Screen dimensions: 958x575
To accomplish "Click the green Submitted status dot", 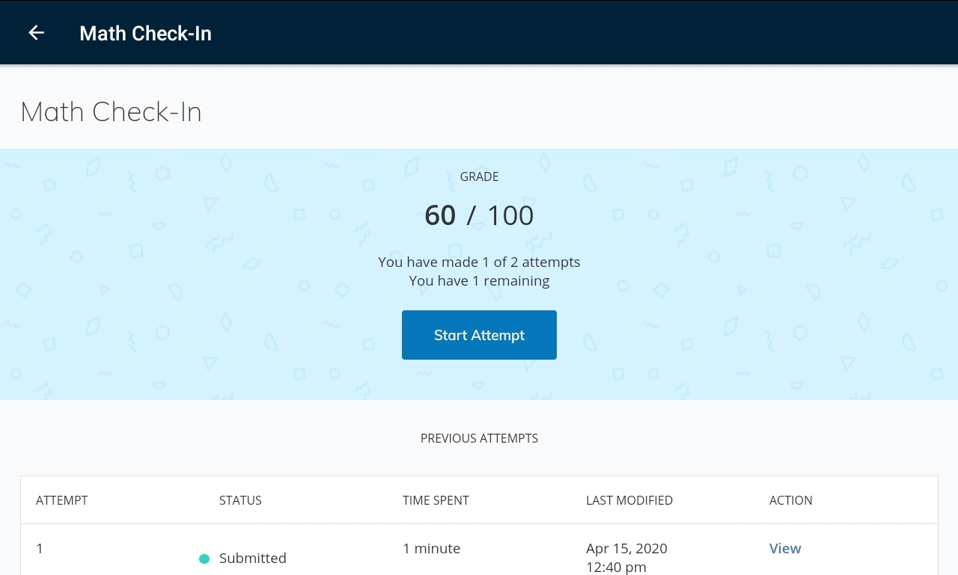I will point(204,559).
